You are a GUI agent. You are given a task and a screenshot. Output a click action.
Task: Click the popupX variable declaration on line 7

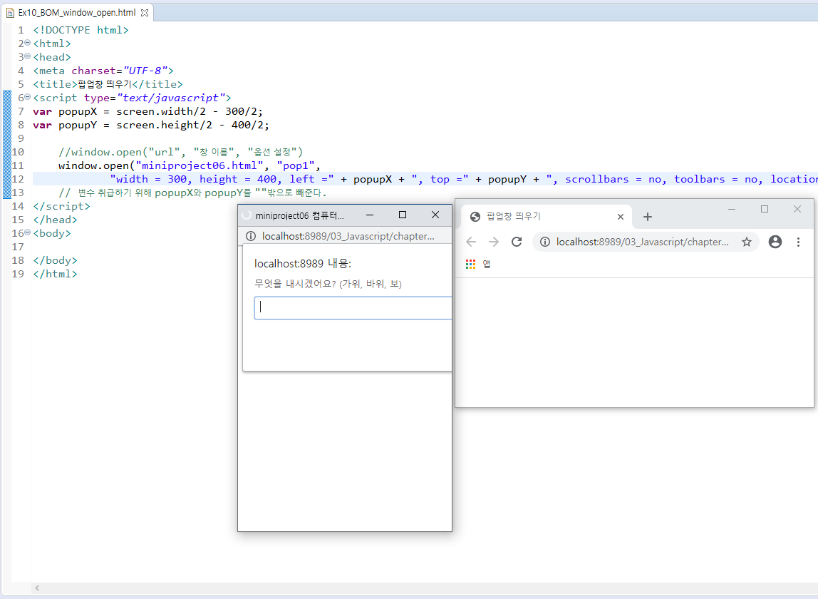click(x=78, y=111)
